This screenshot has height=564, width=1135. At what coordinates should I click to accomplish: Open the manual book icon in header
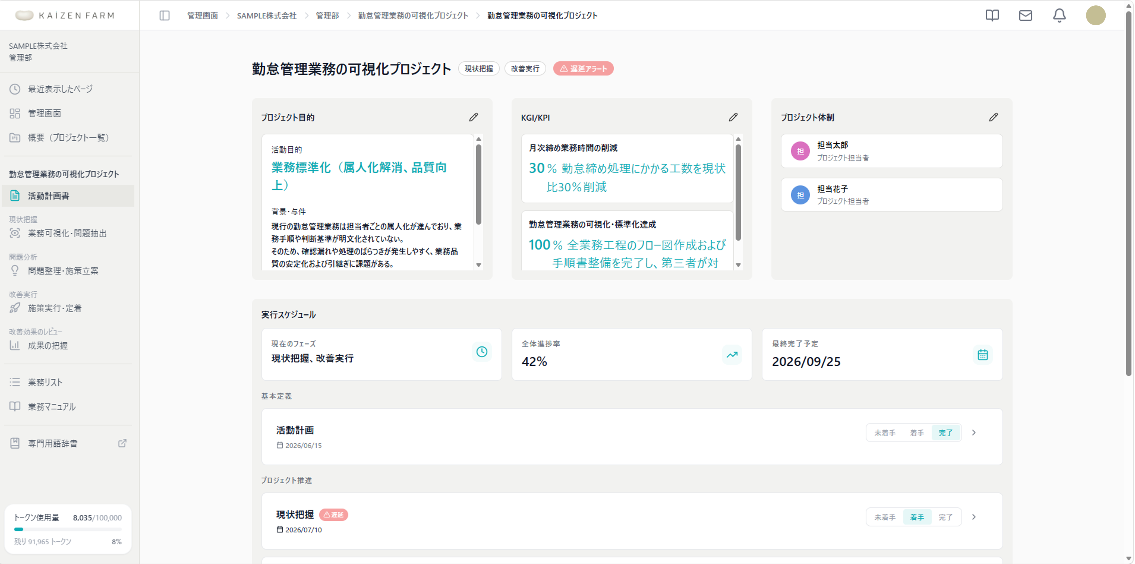(992, 15)
